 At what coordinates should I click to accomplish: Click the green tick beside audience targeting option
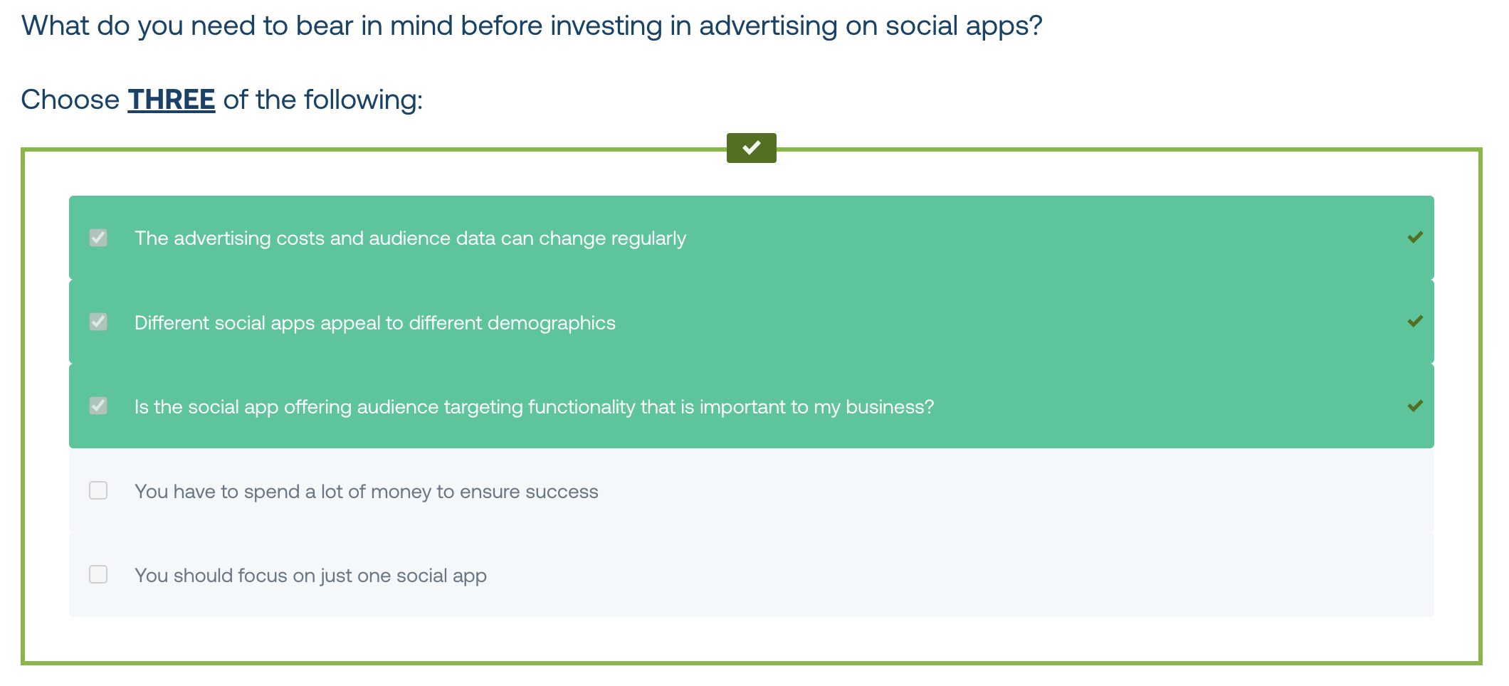(x=1415, y=406)
